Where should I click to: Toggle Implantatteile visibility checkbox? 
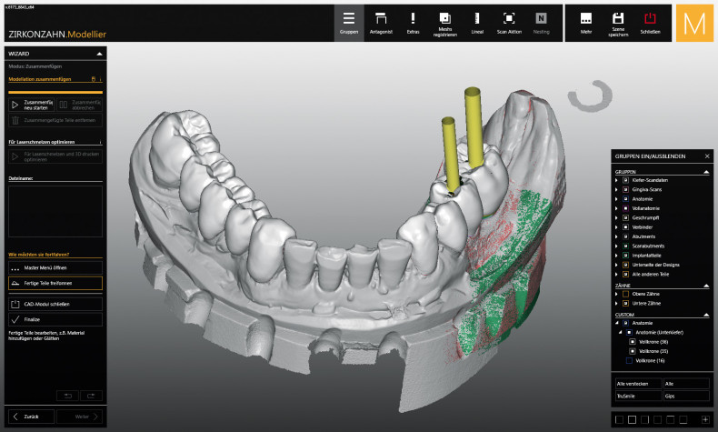tap(625, 256)
